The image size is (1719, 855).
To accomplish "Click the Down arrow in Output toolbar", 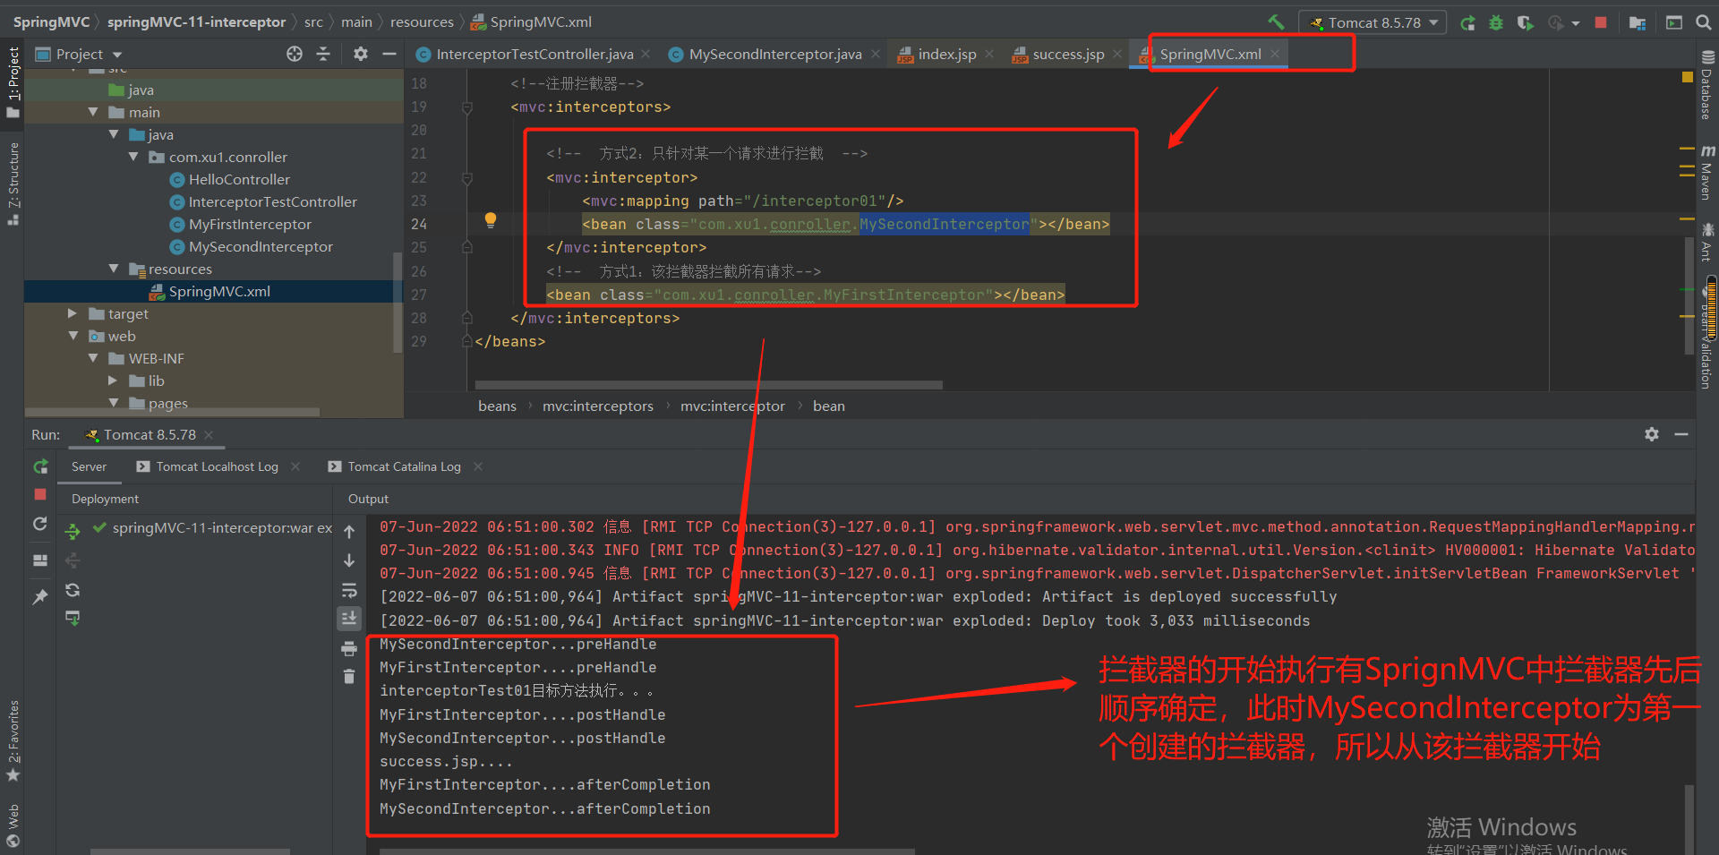I will point(349,560).
